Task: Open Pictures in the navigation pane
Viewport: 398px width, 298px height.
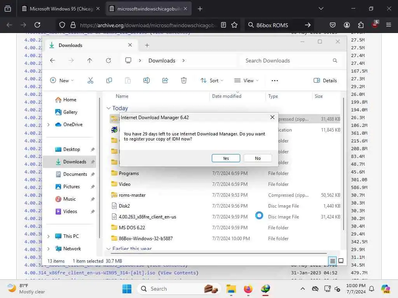Action: [x=71, y=187]
